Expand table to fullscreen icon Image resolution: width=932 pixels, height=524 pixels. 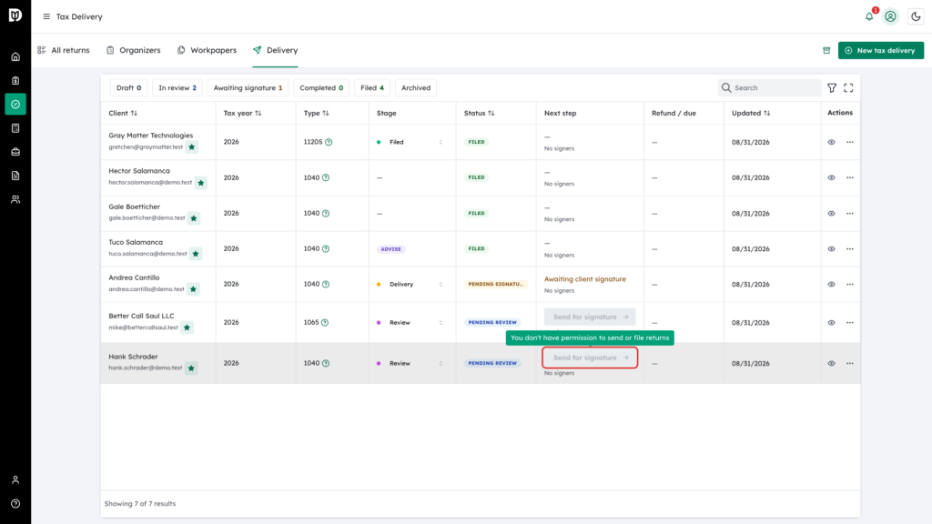tap(848, 88)
